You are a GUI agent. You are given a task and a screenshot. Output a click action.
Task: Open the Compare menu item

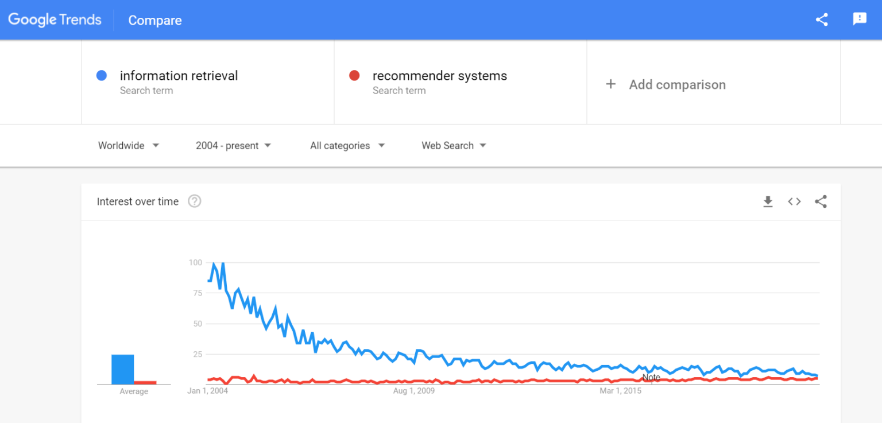[154, 20]
